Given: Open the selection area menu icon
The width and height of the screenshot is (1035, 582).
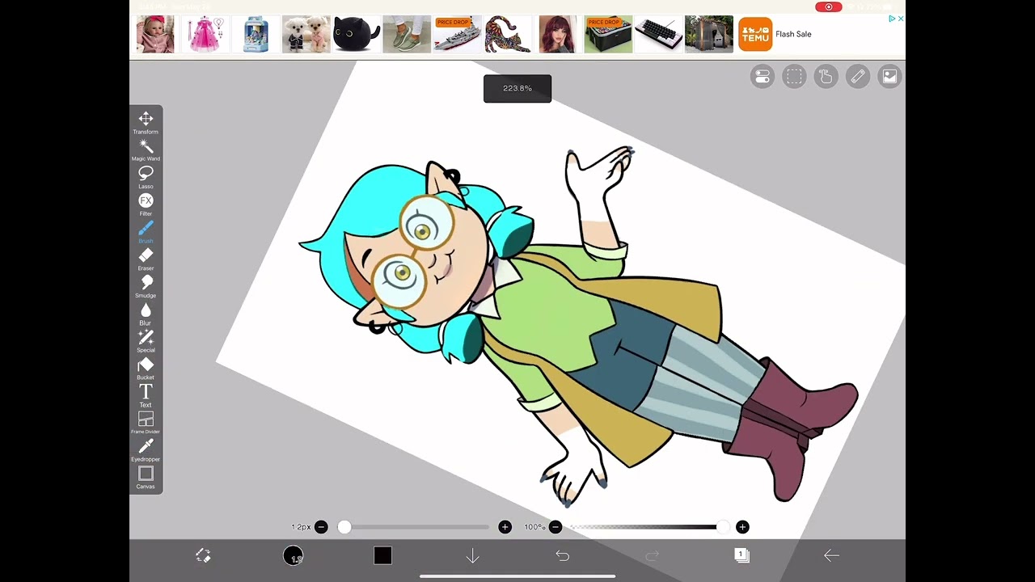Looking at the screenshot, I should click(x=794, y=77).
